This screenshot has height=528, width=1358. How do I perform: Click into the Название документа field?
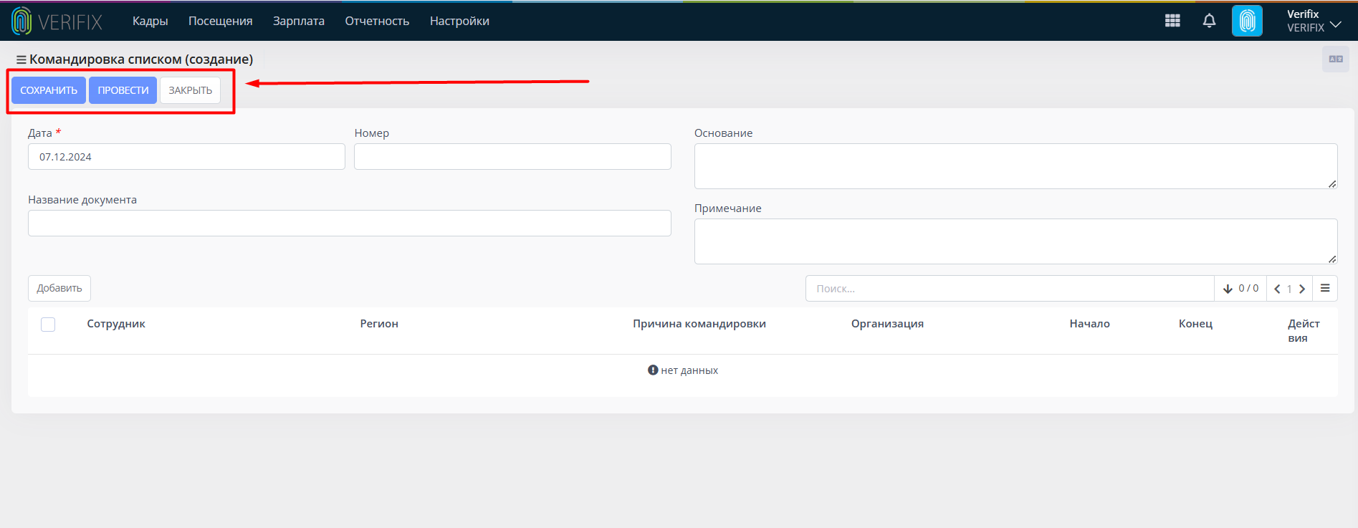click(350, 224)
